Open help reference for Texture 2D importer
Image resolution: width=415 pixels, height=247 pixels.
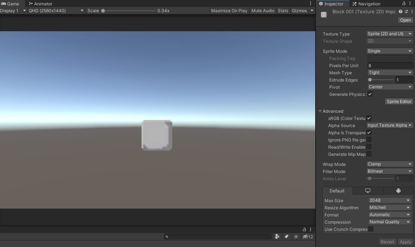401,11
